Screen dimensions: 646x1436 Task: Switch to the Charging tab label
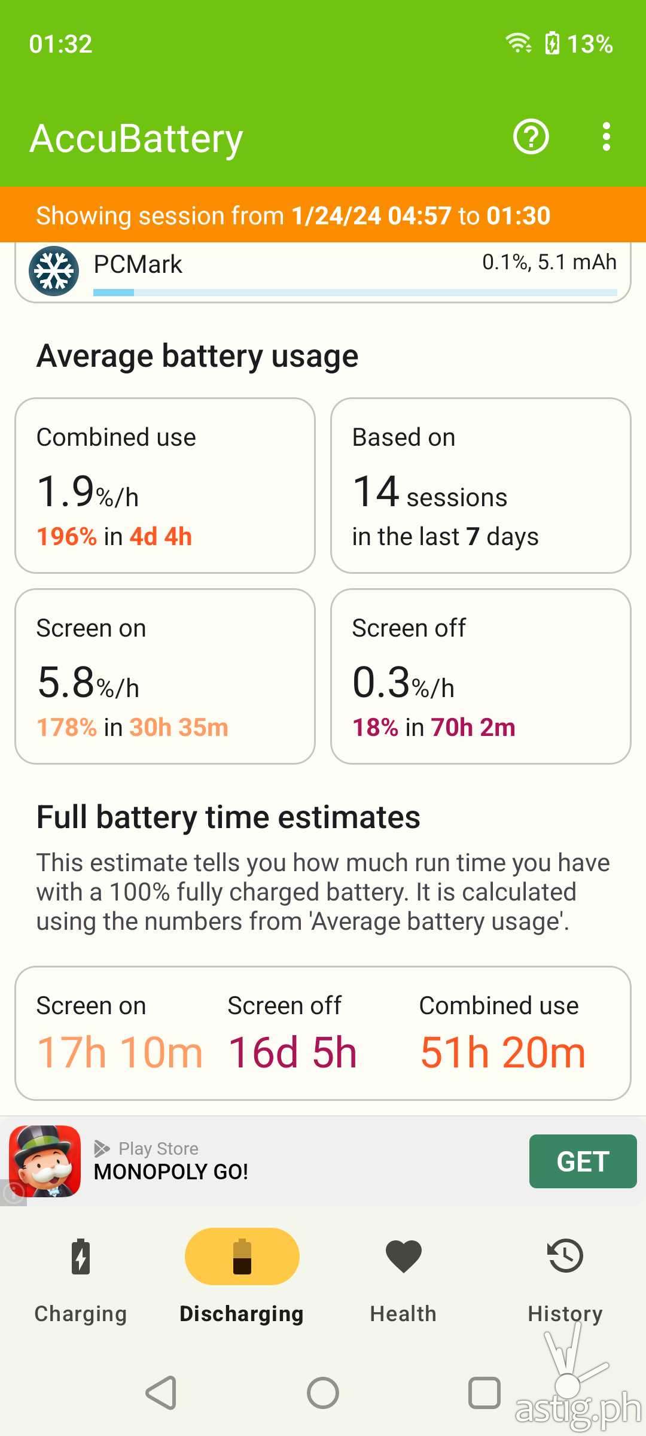pyautogui.click(x=81, y=1313)
